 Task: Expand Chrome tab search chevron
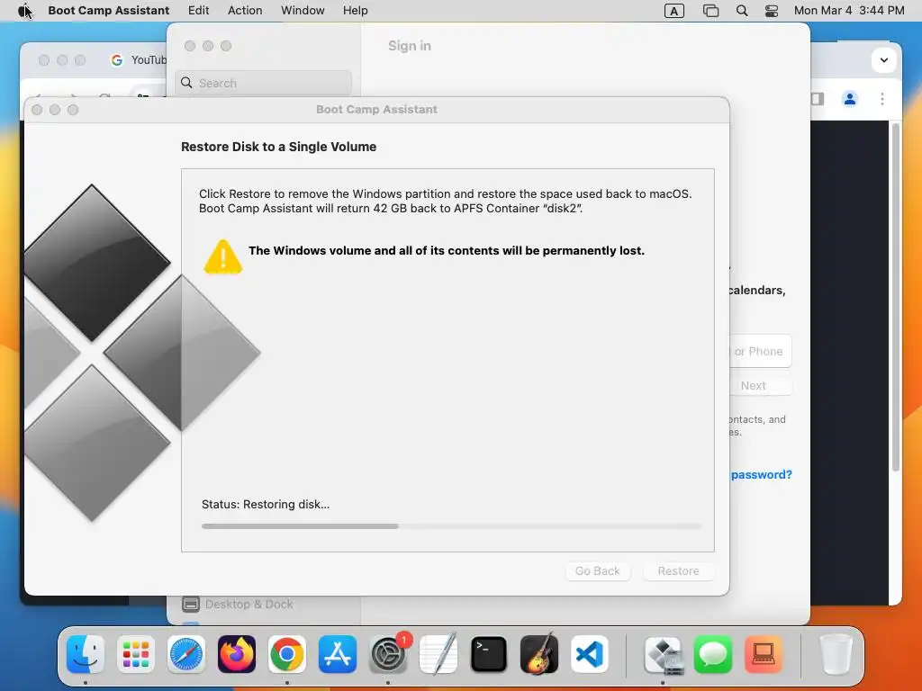coord(884,60)
